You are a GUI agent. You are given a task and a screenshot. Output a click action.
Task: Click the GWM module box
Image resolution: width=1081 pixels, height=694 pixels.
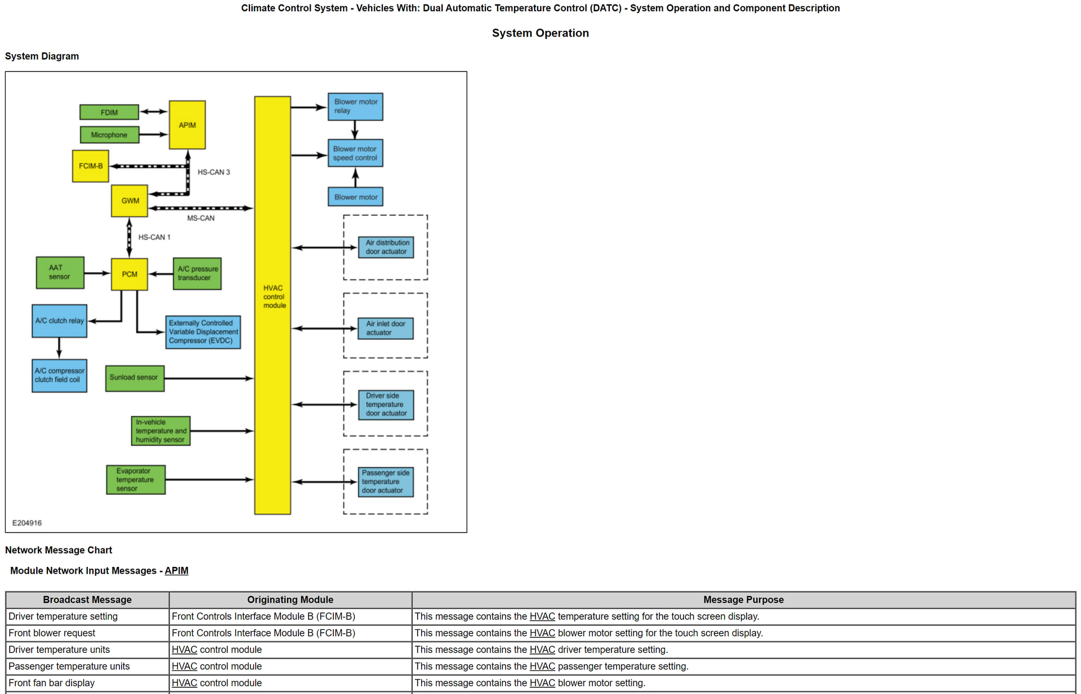pos(129,201)
